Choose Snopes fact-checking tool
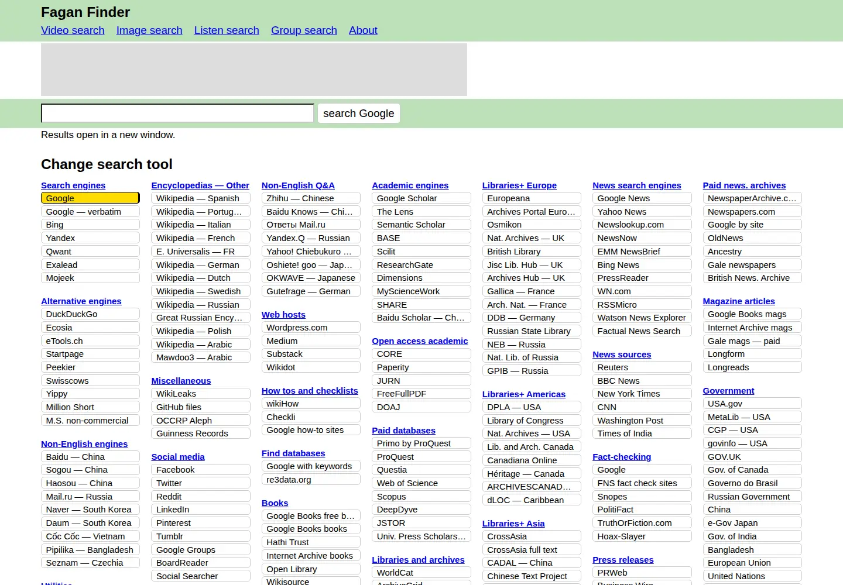The height and width of the screenshot is (585, 843). point(642,497)
